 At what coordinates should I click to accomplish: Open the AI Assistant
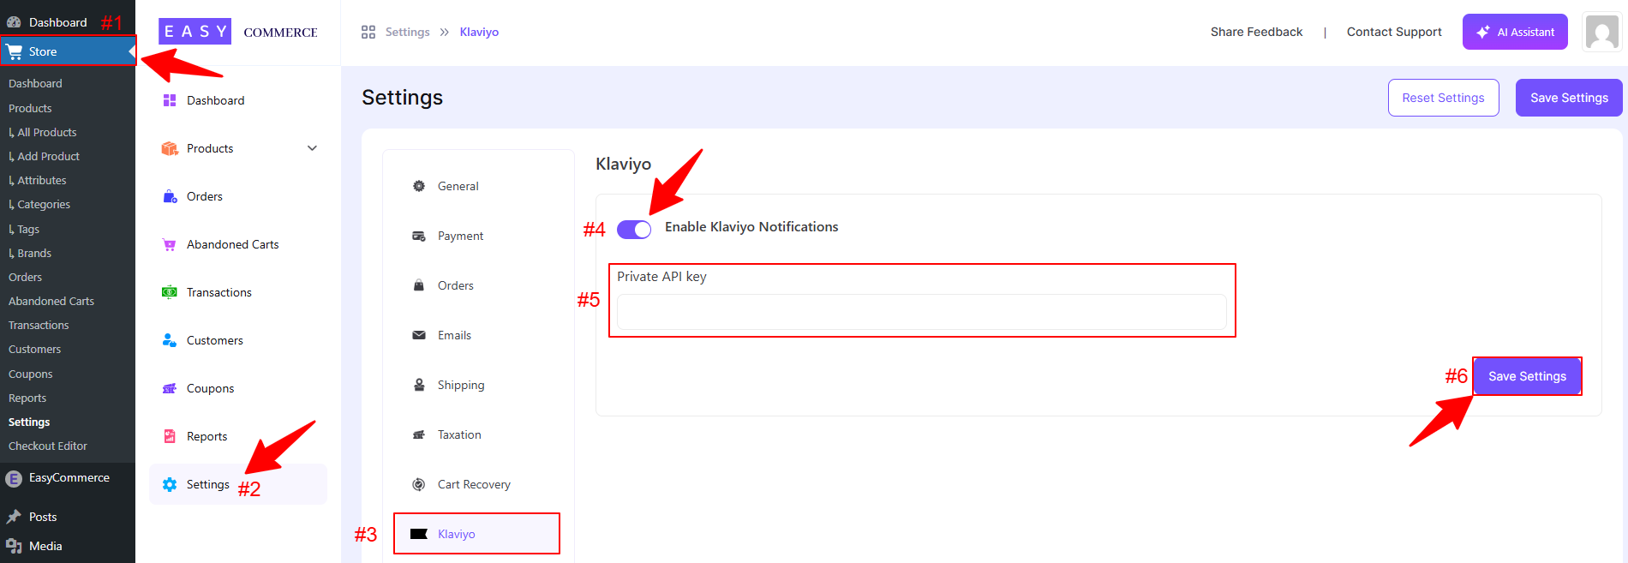click(x=1515, y=32)
